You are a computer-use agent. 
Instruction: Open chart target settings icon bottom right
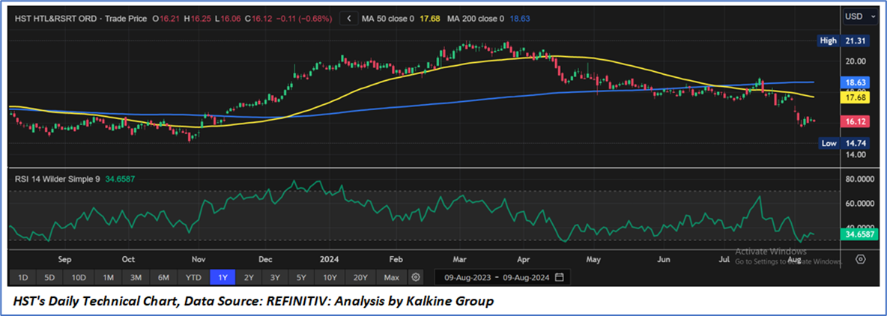coord(861,260)
